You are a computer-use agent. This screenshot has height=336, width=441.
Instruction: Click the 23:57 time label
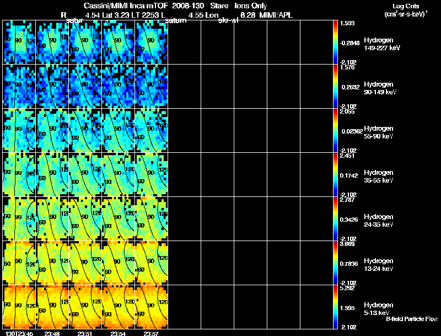pos(151,334)
